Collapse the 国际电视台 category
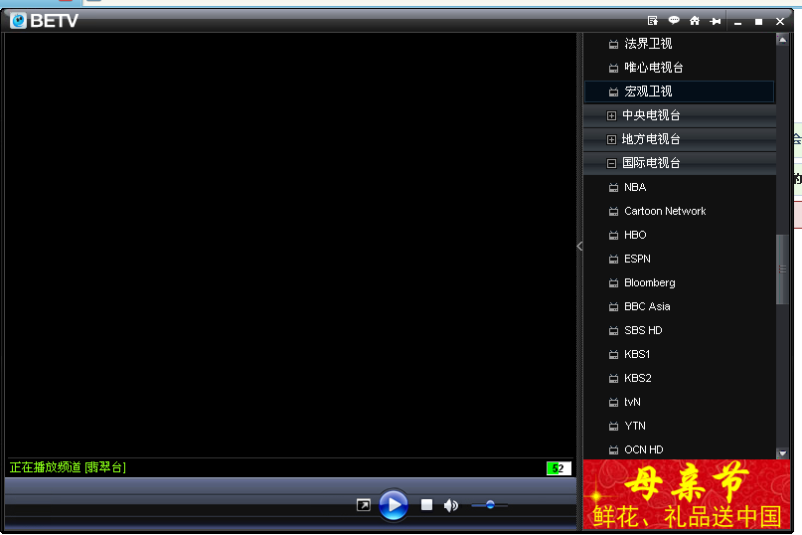The width and height of the screenshot is (802, 535). click(611, 163)
